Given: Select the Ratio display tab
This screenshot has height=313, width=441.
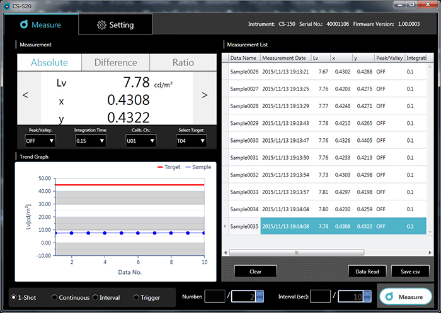Looking at the screenshot, I should [183, 62].
